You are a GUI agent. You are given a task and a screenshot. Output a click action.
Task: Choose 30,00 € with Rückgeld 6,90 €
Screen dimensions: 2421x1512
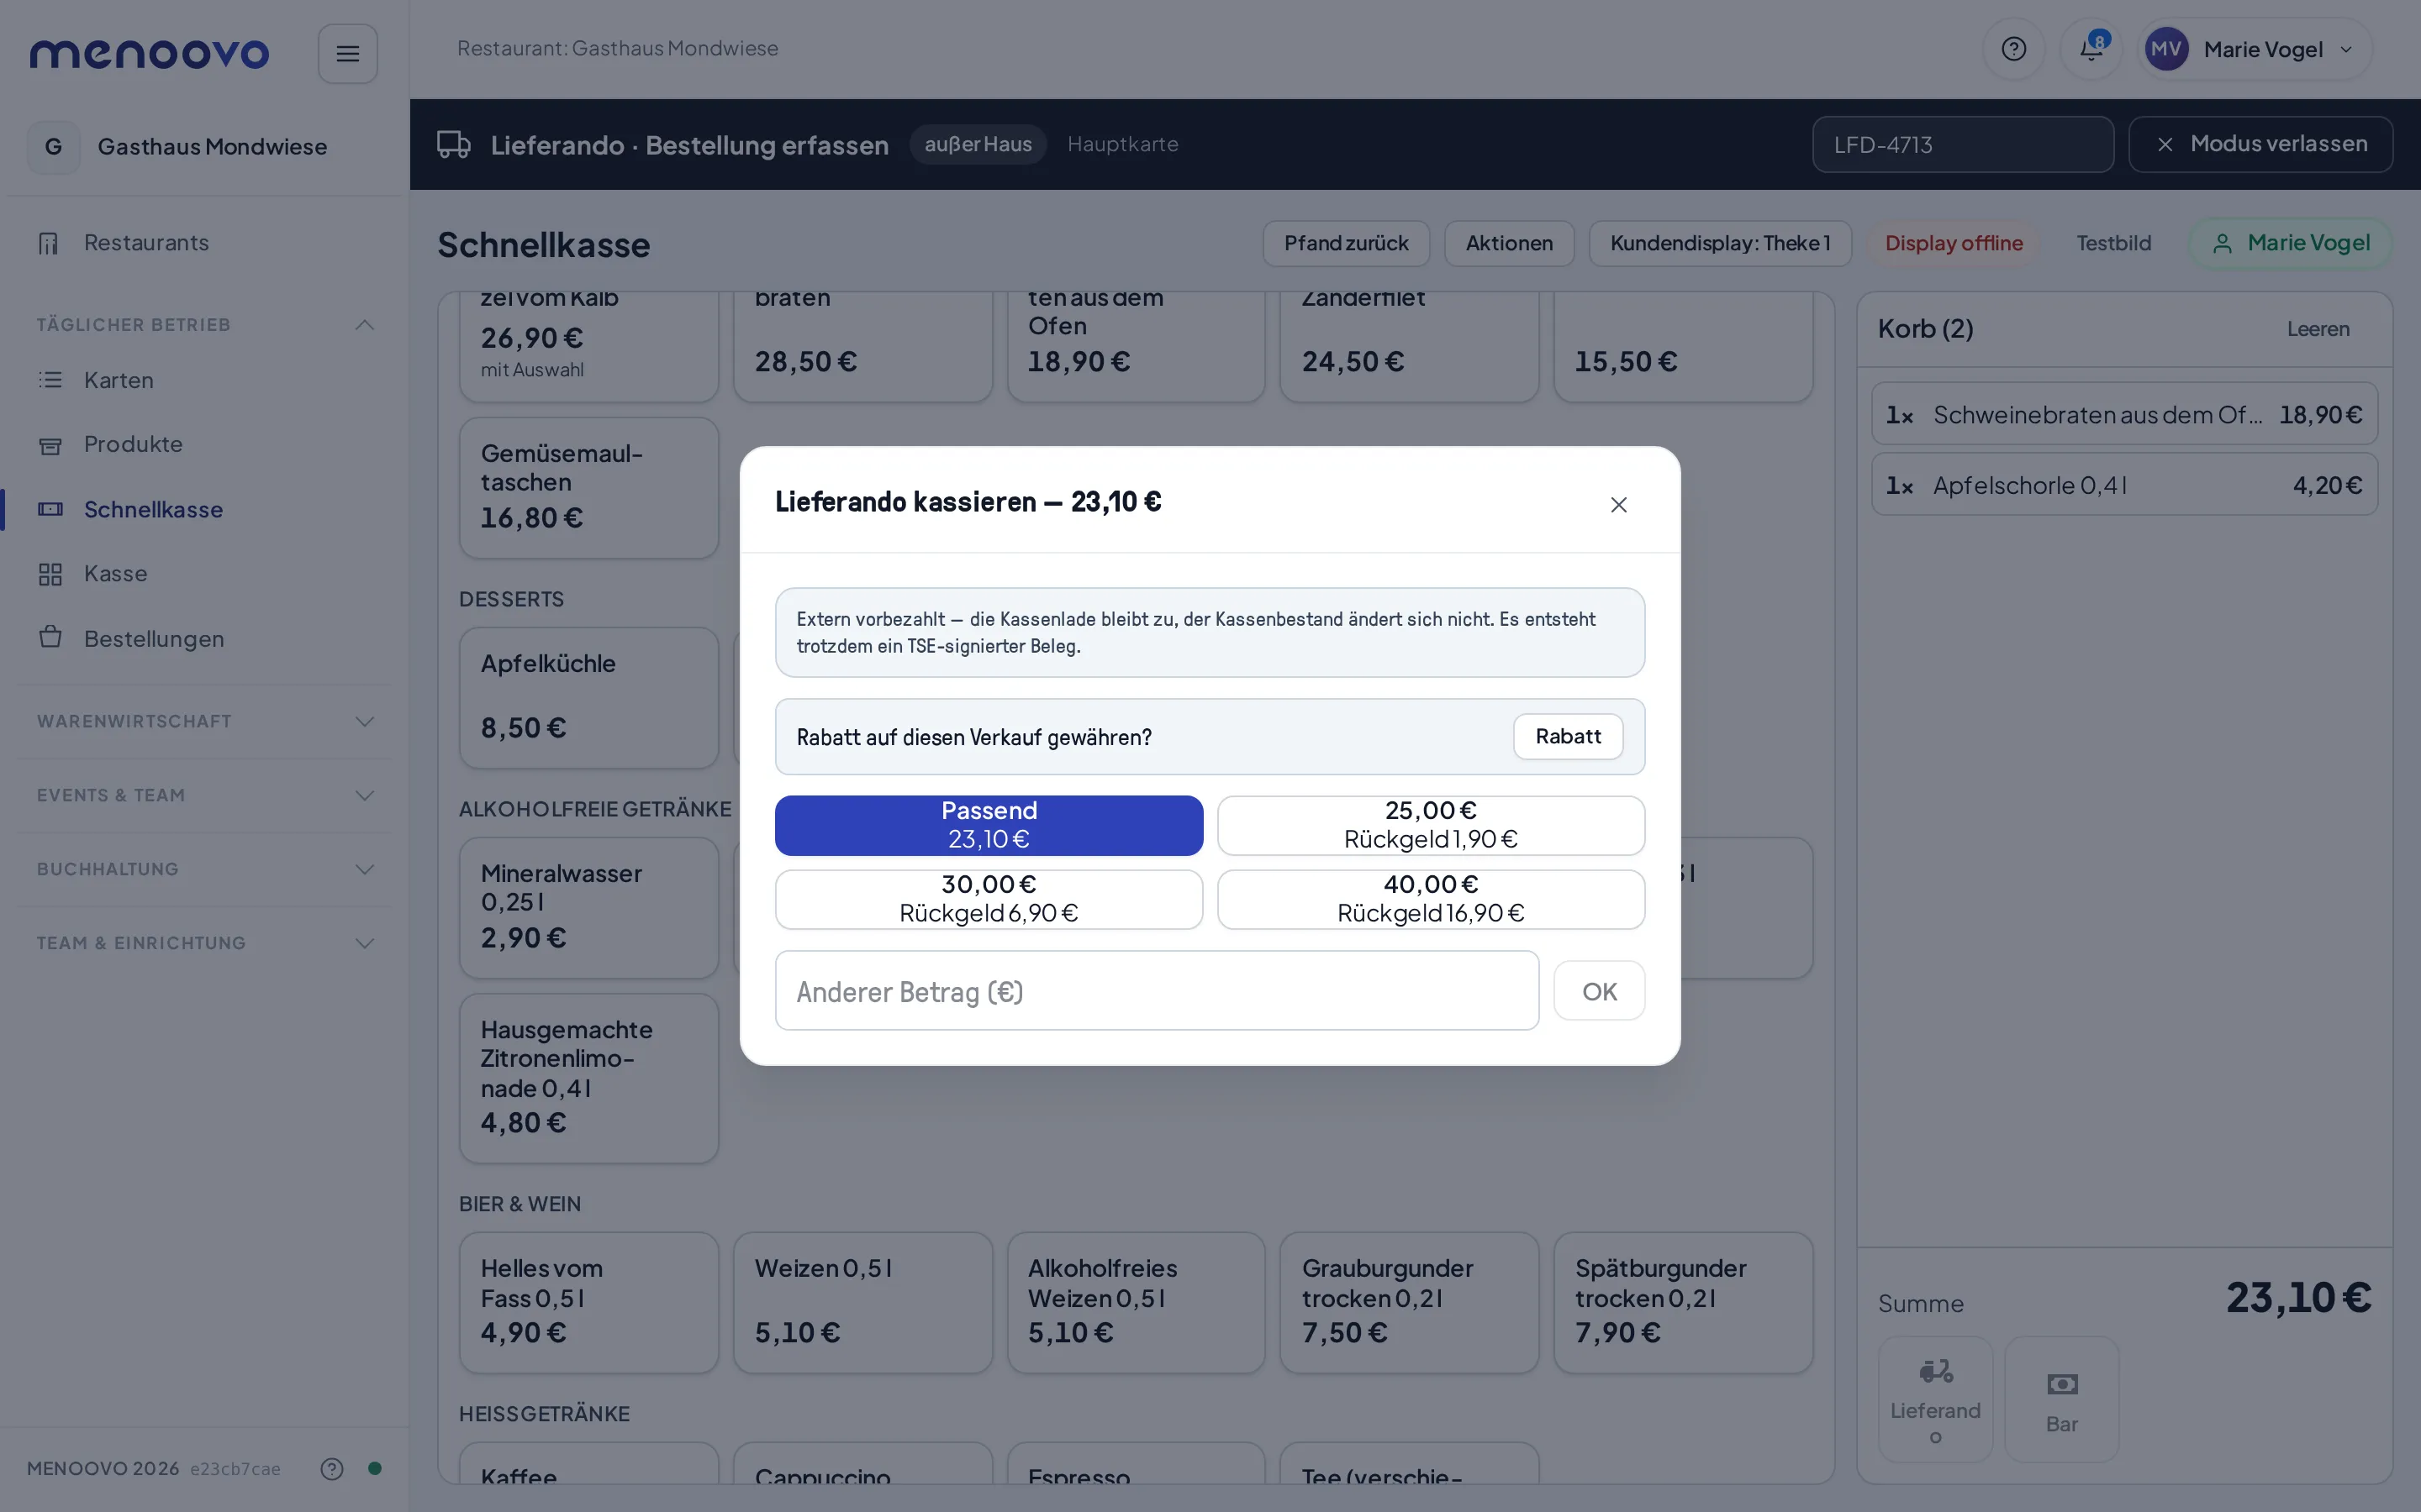pos(989,899)
